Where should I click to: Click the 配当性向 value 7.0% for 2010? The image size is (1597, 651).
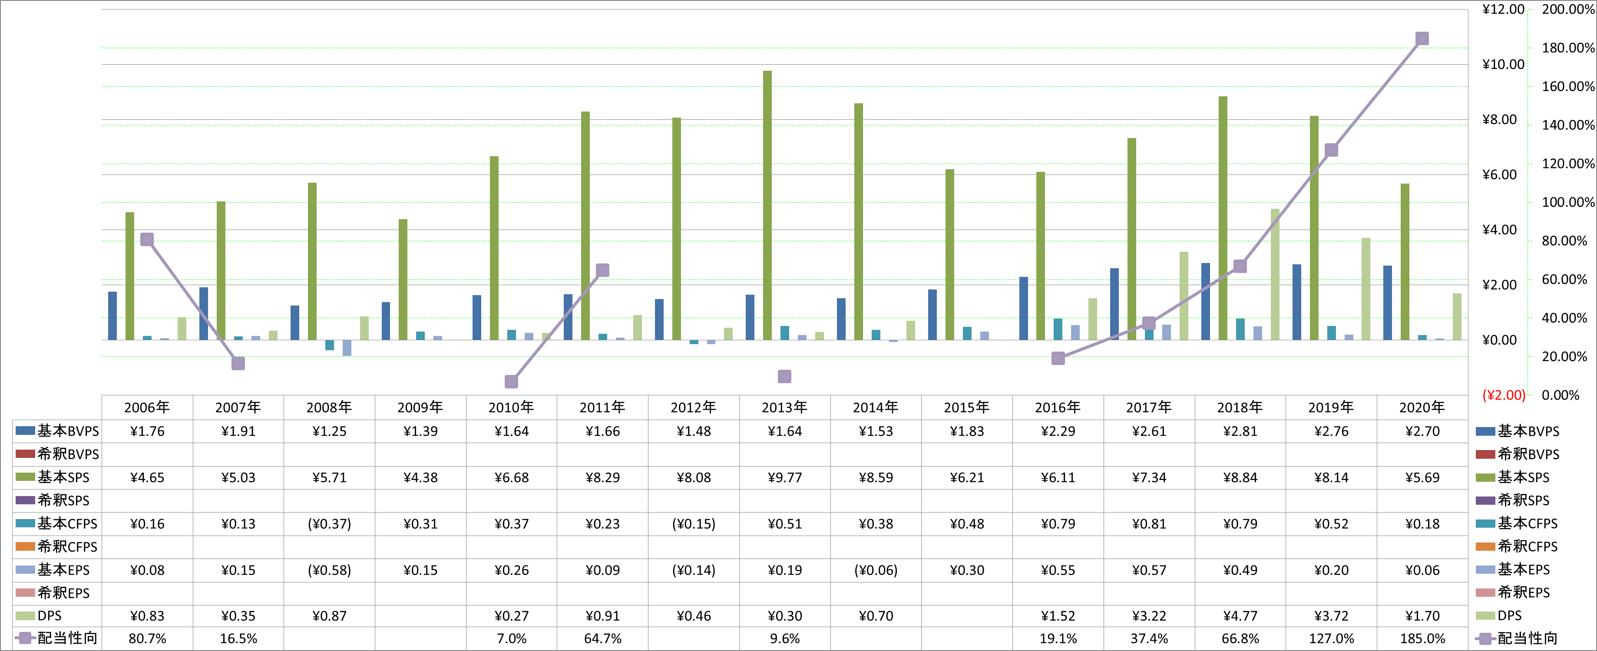pyautogui.click(x=512, y=638)
